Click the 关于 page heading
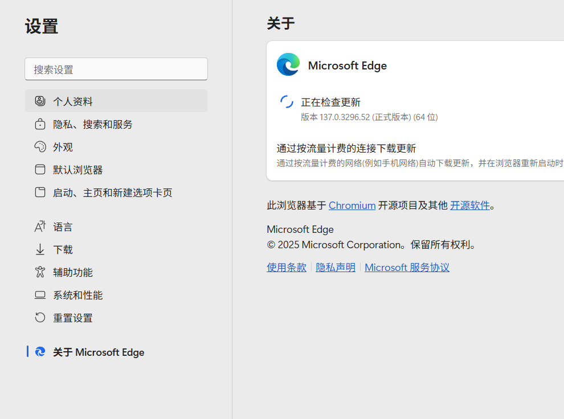Image resolution: width=564 pixels, height=419 pixels. [x=280, y=23]
